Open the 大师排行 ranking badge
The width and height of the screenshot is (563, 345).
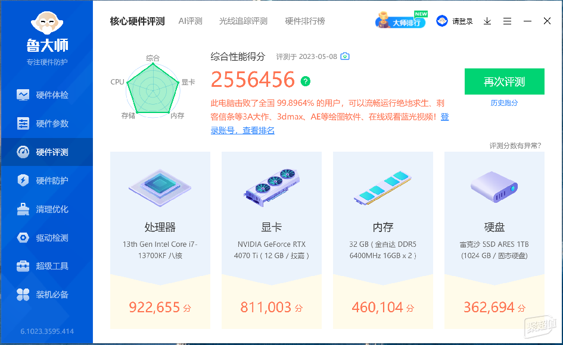click(x=401, y=20)
